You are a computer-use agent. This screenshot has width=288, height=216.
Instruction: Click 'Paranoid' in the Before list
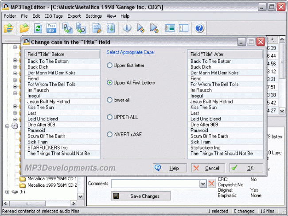[x=62, y=130]
